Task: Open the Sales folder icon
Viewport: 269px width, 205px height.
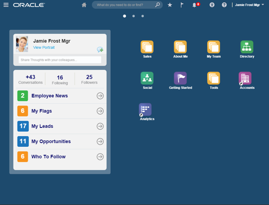Action: pos(147,47)
